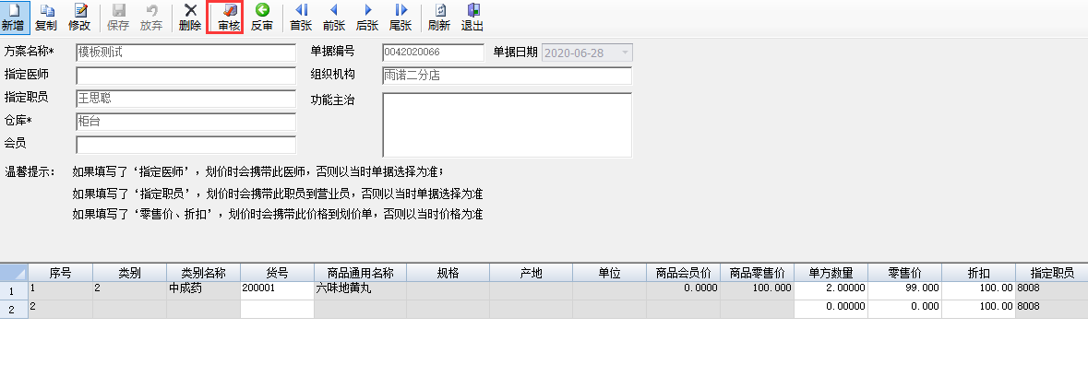Image resolution: width=1088 pixels, height=388 pixels.
Task: Go to next record with 后张
Action: (x=367, y=18)
